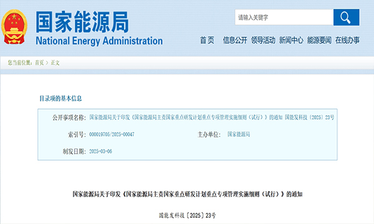Click the 公开事项名称 label
The width and height of the screenshot is (374, 224).
69,118
